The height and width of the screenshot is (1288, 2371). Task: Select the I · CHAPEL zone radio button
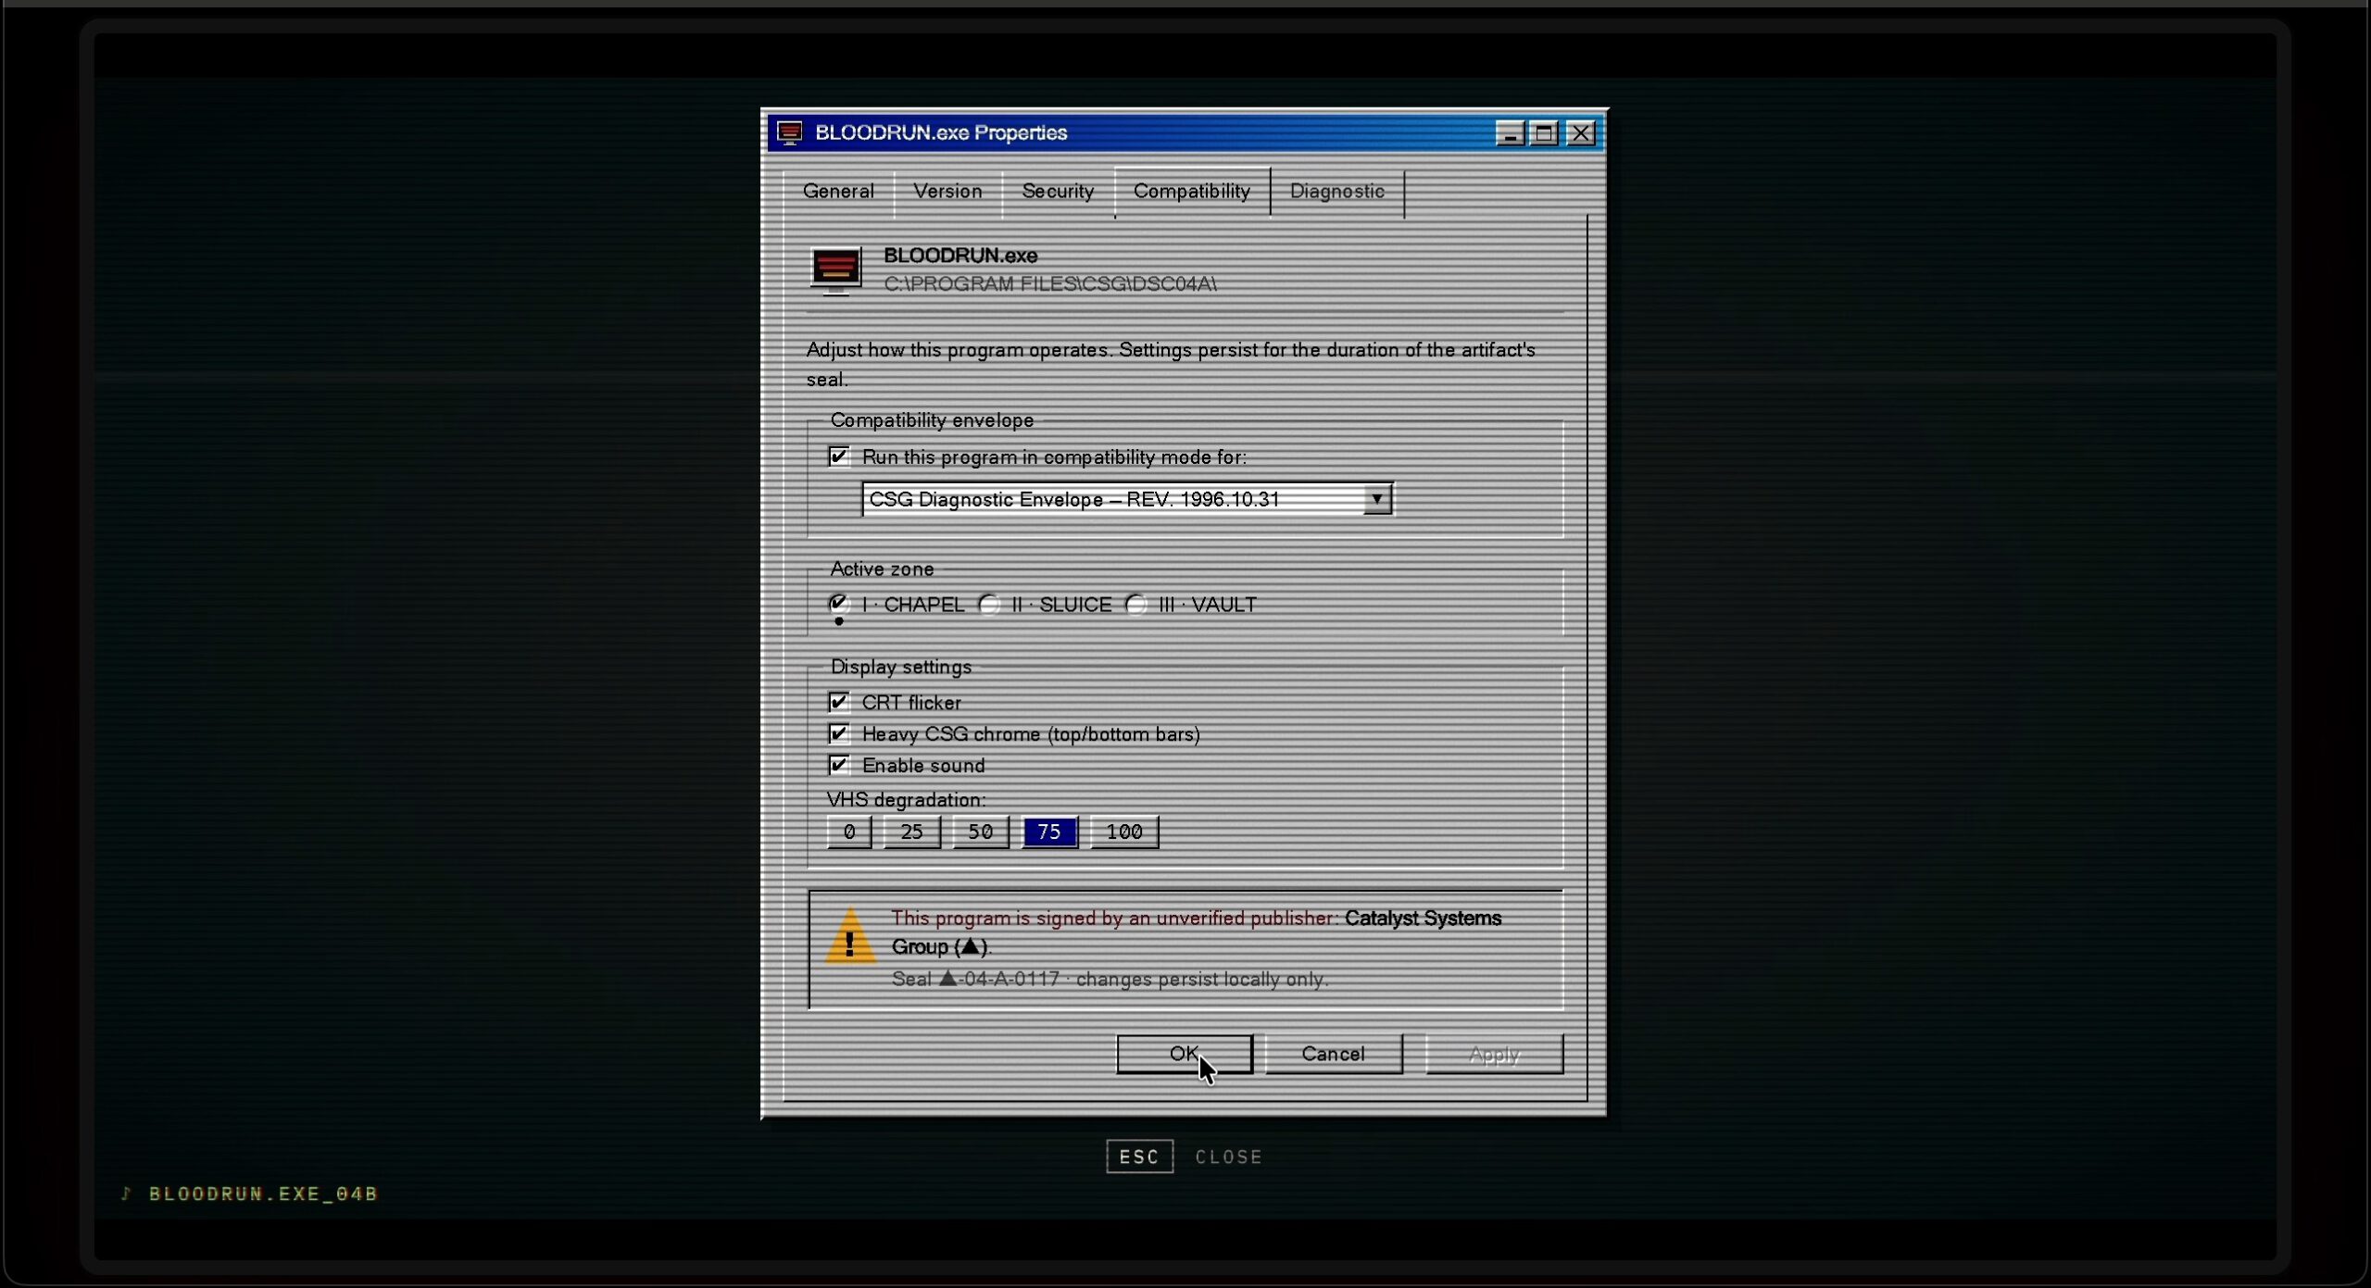pos(838,604)
